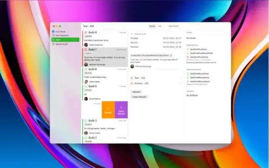Select Nightly Build in the sidebar
Screen dimensions: 269x168
pyautogui.click(x=66, y=44)
